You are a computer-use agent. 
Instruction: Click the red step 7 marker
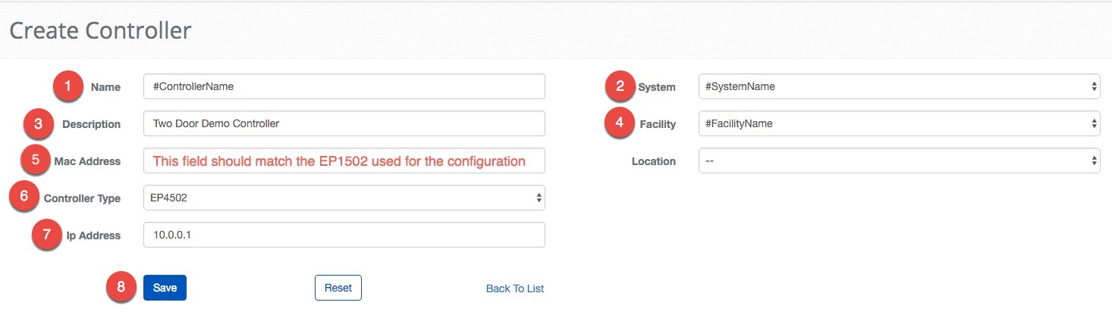[47, 235]
